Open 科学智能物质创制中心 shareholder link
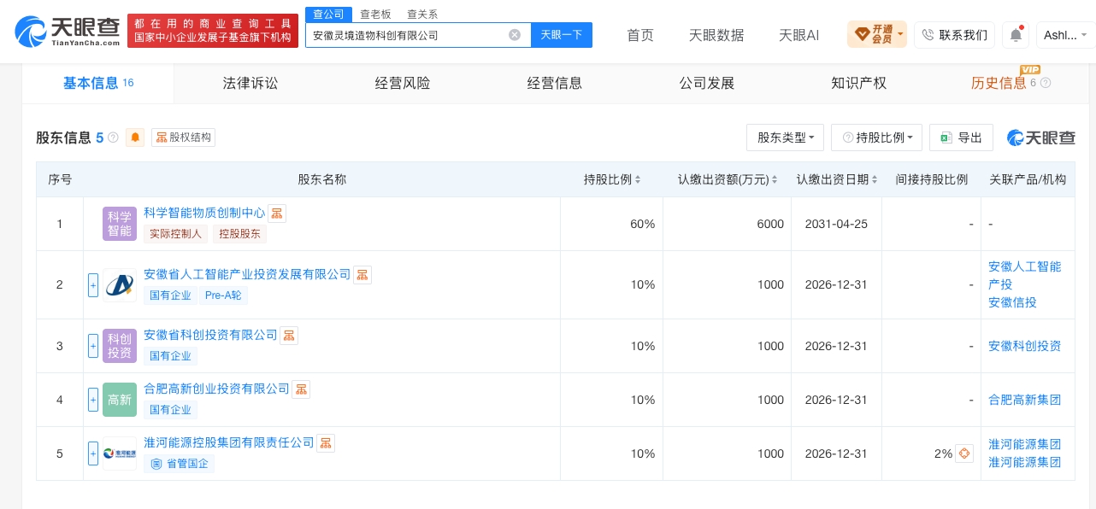The height and width of the screenshot is (509, 1096). click(204, 213)
